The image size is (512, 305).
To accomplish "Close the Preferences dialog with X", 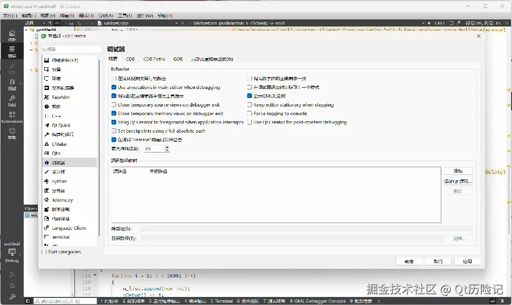I will 478,36.
